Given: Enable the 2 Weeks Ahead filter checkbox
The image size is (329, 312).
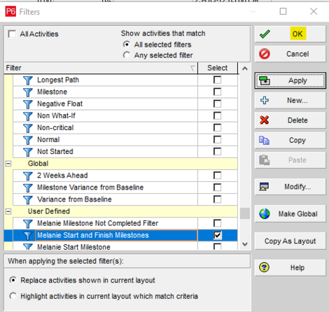Looking at the screenshot, I should click(x=217, y=176).
